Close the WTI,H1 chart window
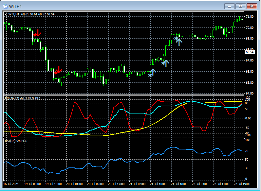The height and width of the screenshot is (191, 261). pyautogui.click(x=252, y=6)
